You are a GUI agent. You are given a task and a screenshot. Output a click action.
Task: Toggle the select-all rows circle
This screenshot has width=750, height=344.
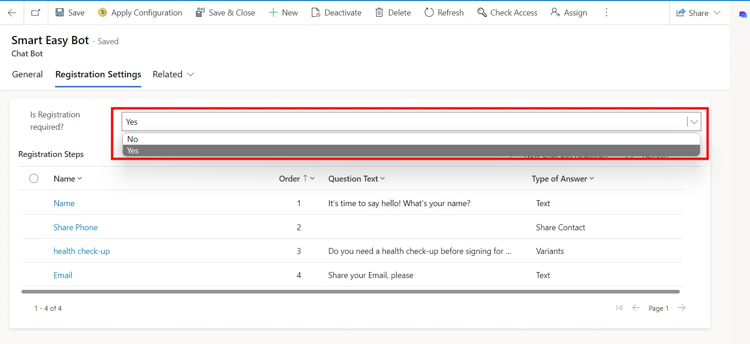[x=34, y=178]
